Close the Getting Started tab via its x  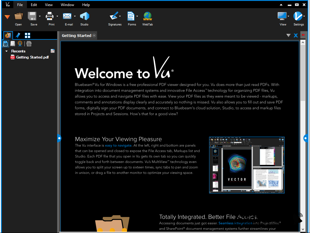[94, 35]
